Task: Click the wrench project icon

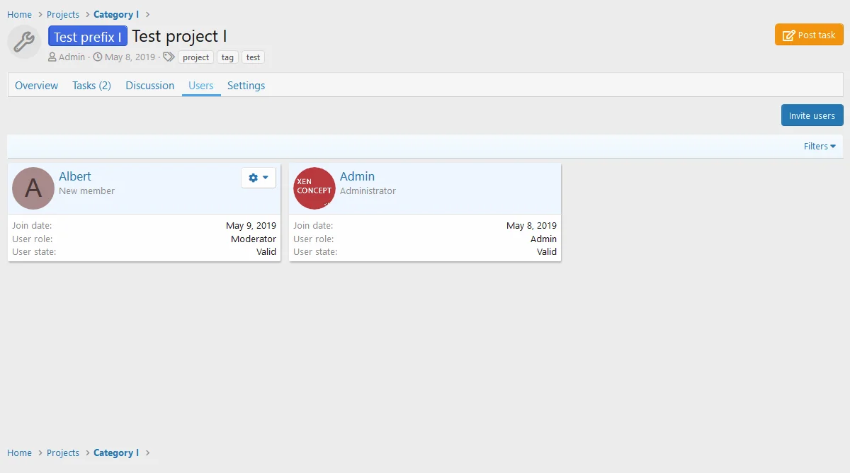Action: pyautogui.click(x=24, y=42)
